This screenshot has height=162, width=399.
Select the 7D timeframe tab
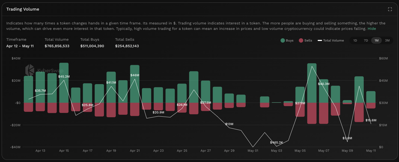coord(366,40)
